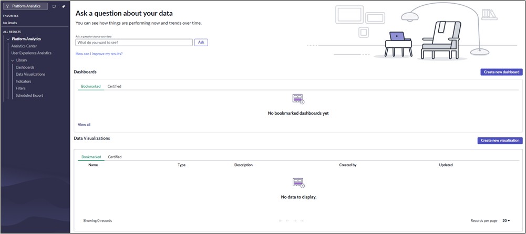This screenshot has width=526, height=234.
Task: Click the Create new dashboard button
Action: click(501, 72)
